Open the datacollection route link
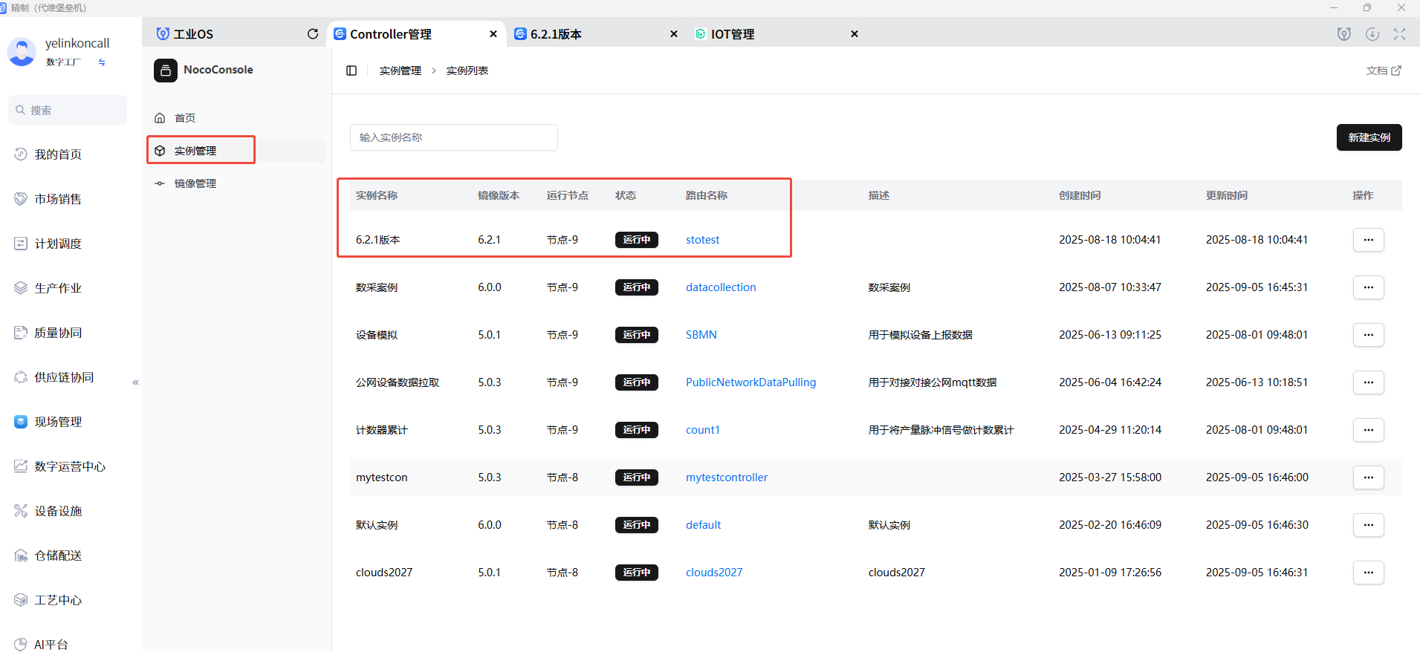This screenshot has width=1420, height=652. click(x=720, y=287)
